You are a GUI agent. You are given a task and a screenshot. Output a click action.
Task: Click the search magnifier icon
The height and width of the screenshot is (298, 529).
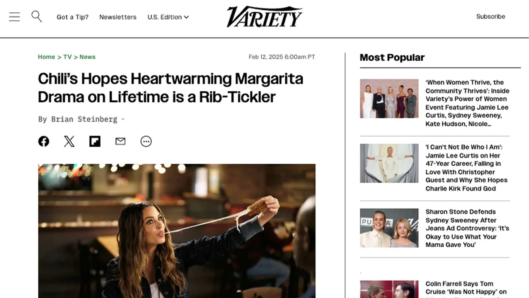pos(36,17)
